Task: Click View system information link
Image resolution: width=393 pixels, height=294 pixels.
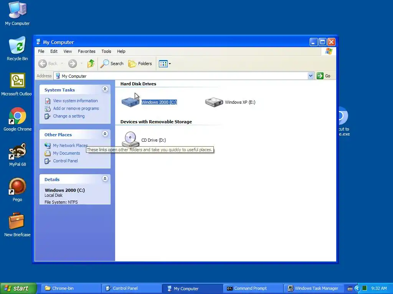Action: coord(76,101)
